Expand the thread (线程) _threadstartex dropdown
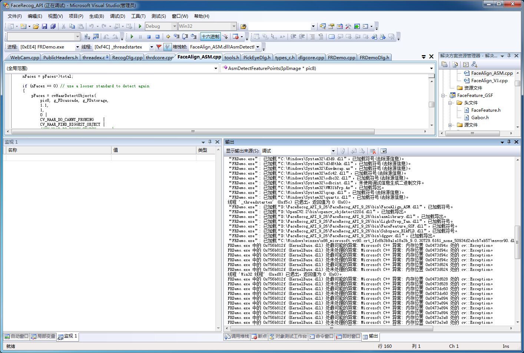The height and width of the screenshot is (353, 524). point(151,47)
